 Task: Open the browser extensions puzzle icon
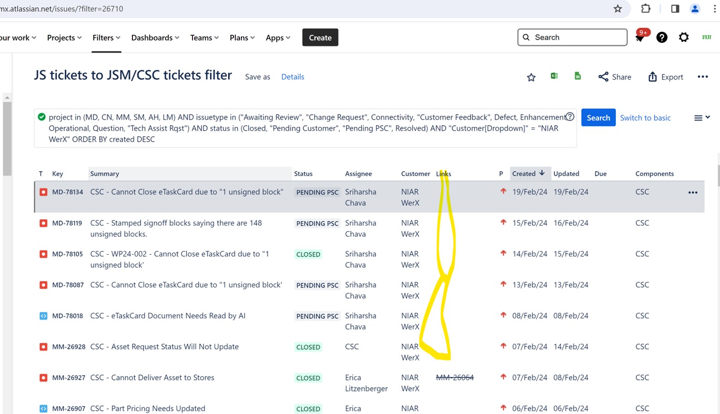646,8
